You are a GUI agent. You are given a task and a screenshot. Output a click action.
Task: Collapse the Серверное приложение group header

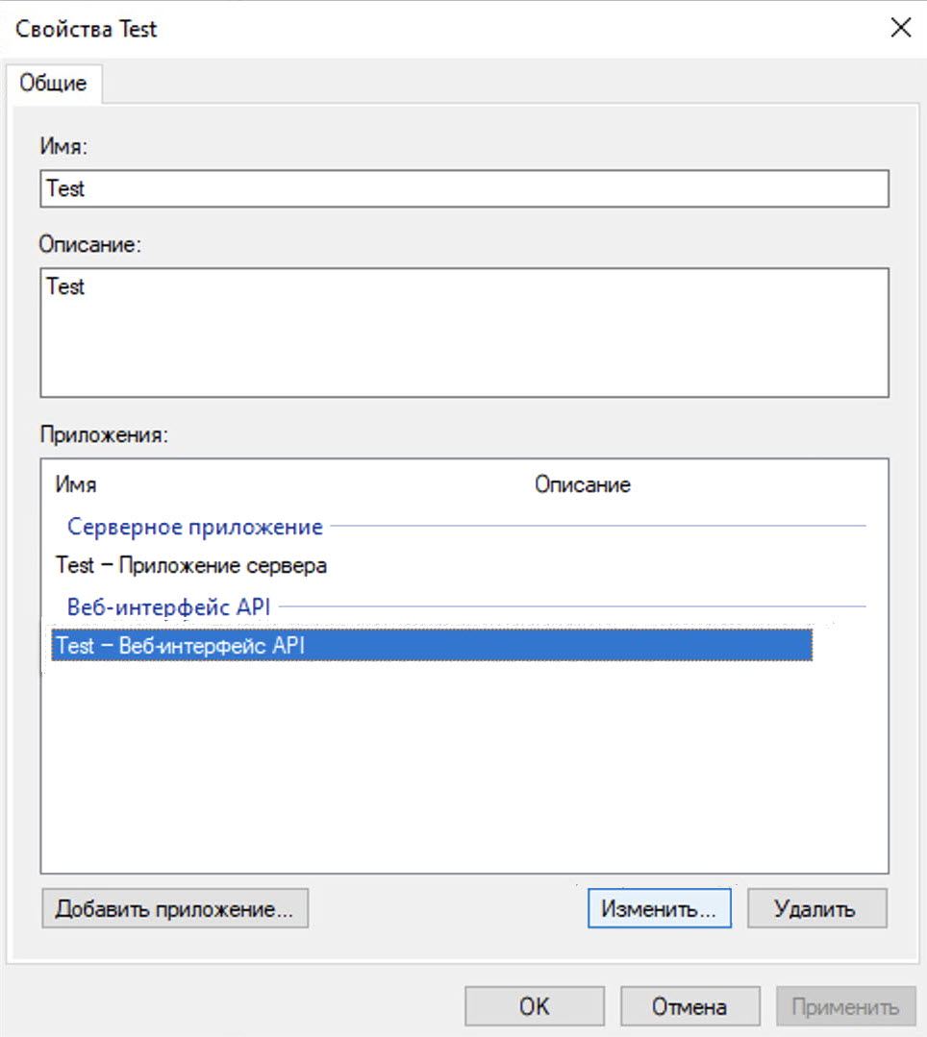click(194, 526)
